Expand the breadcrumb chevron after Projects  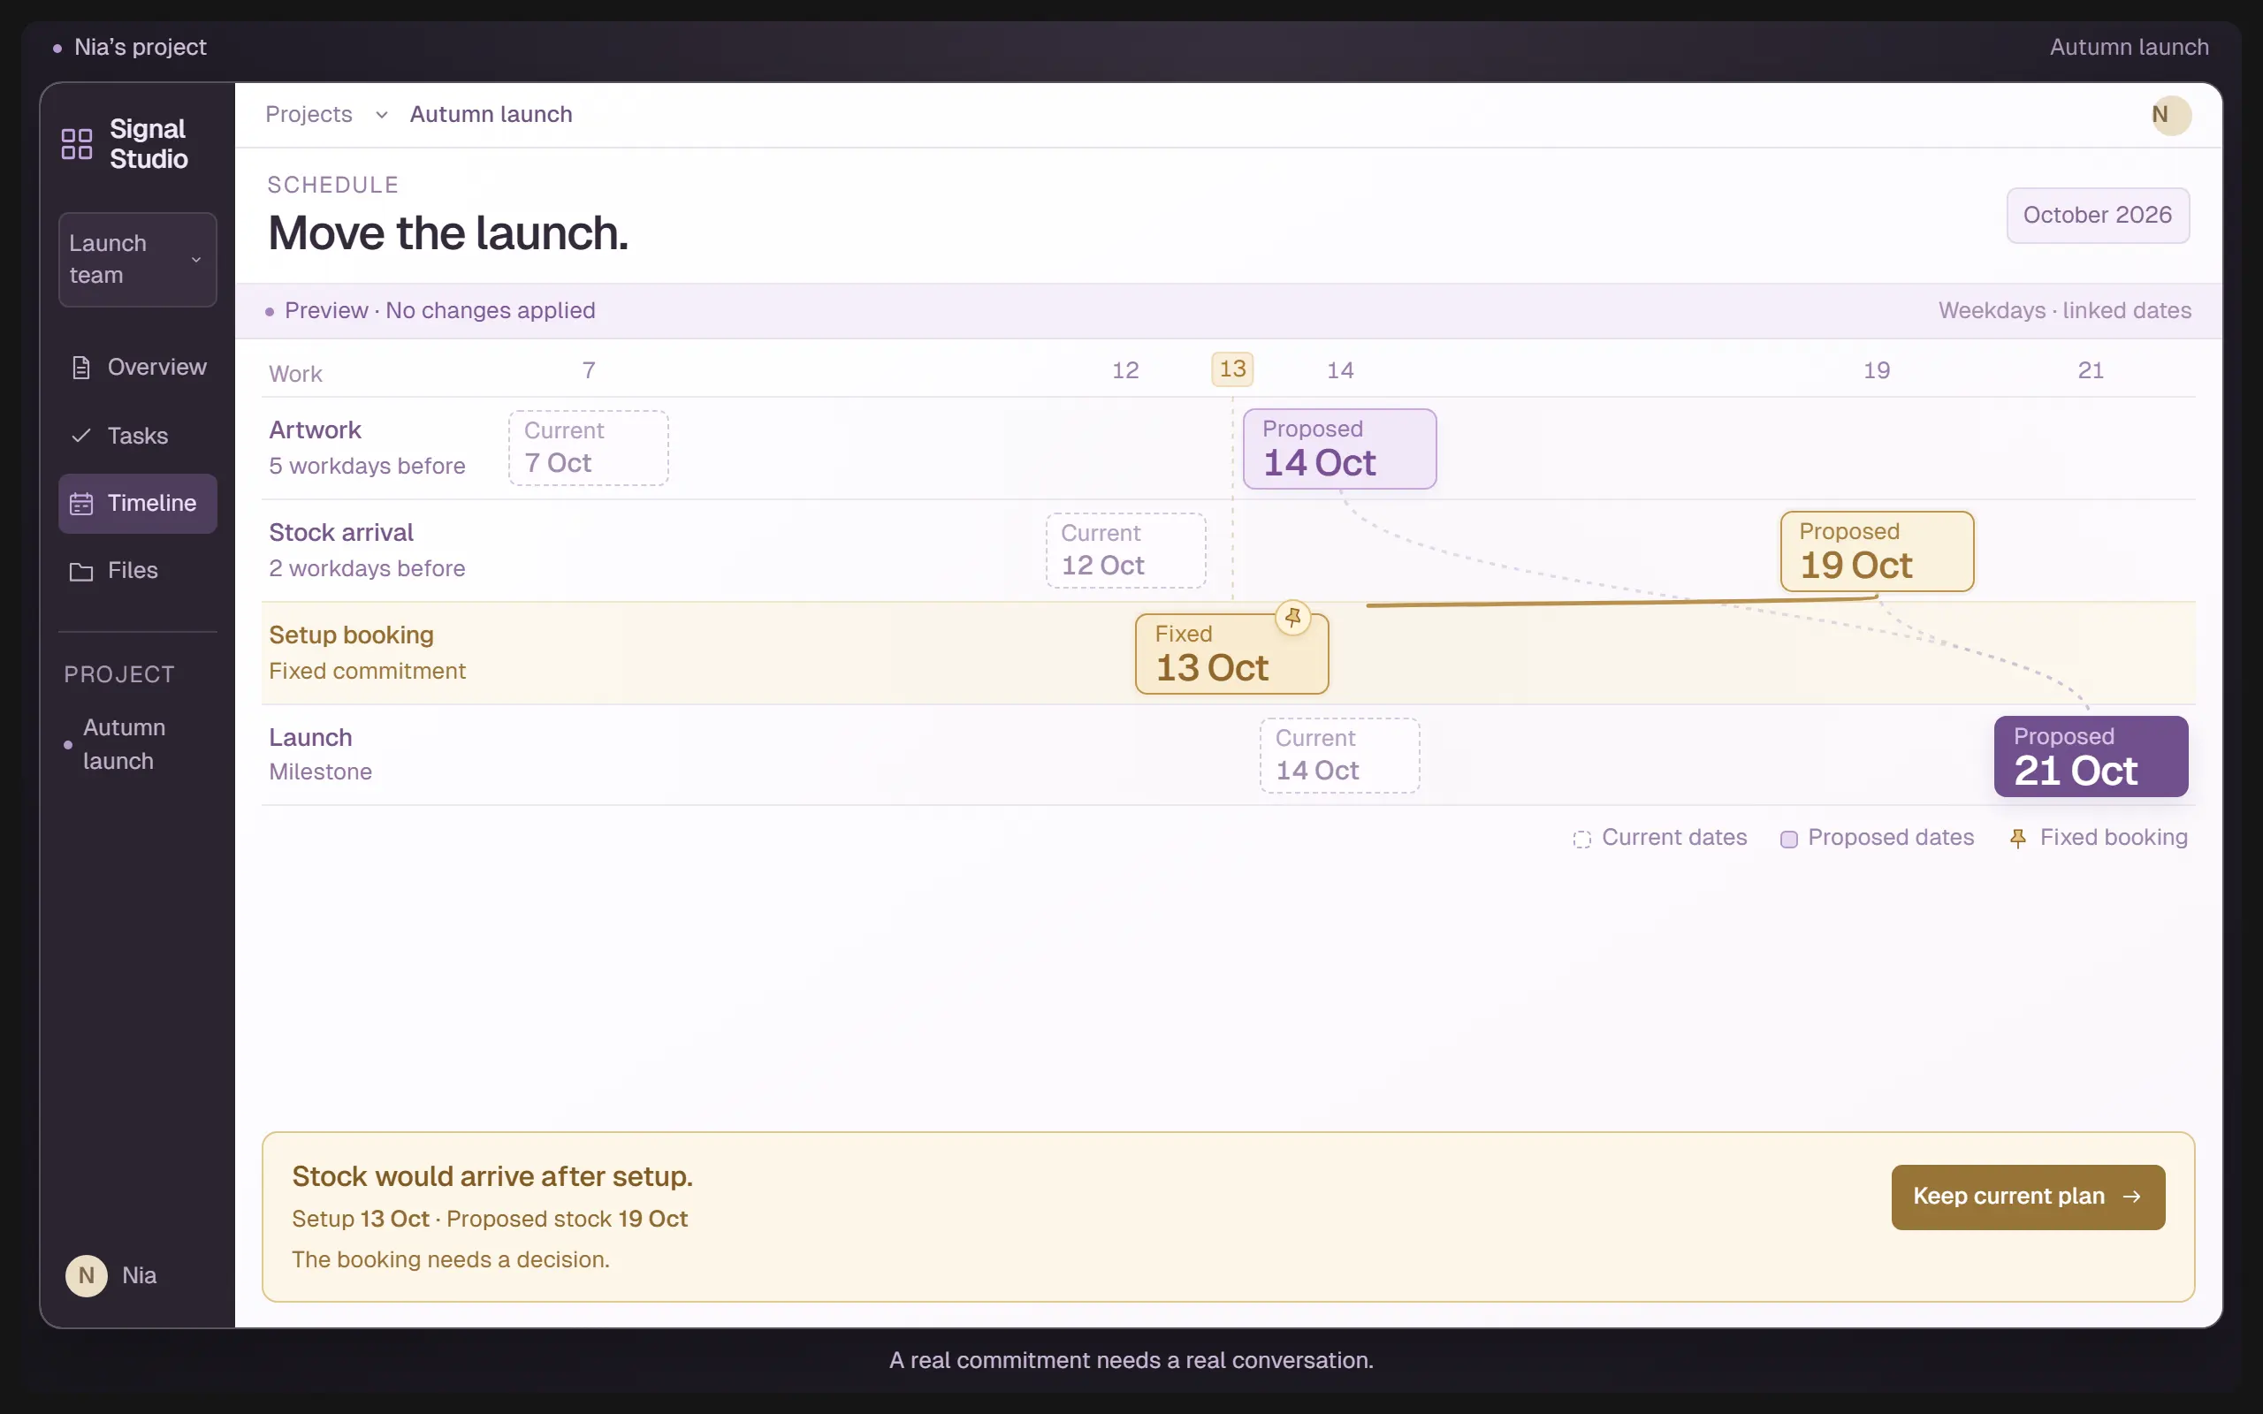(382, 115)
